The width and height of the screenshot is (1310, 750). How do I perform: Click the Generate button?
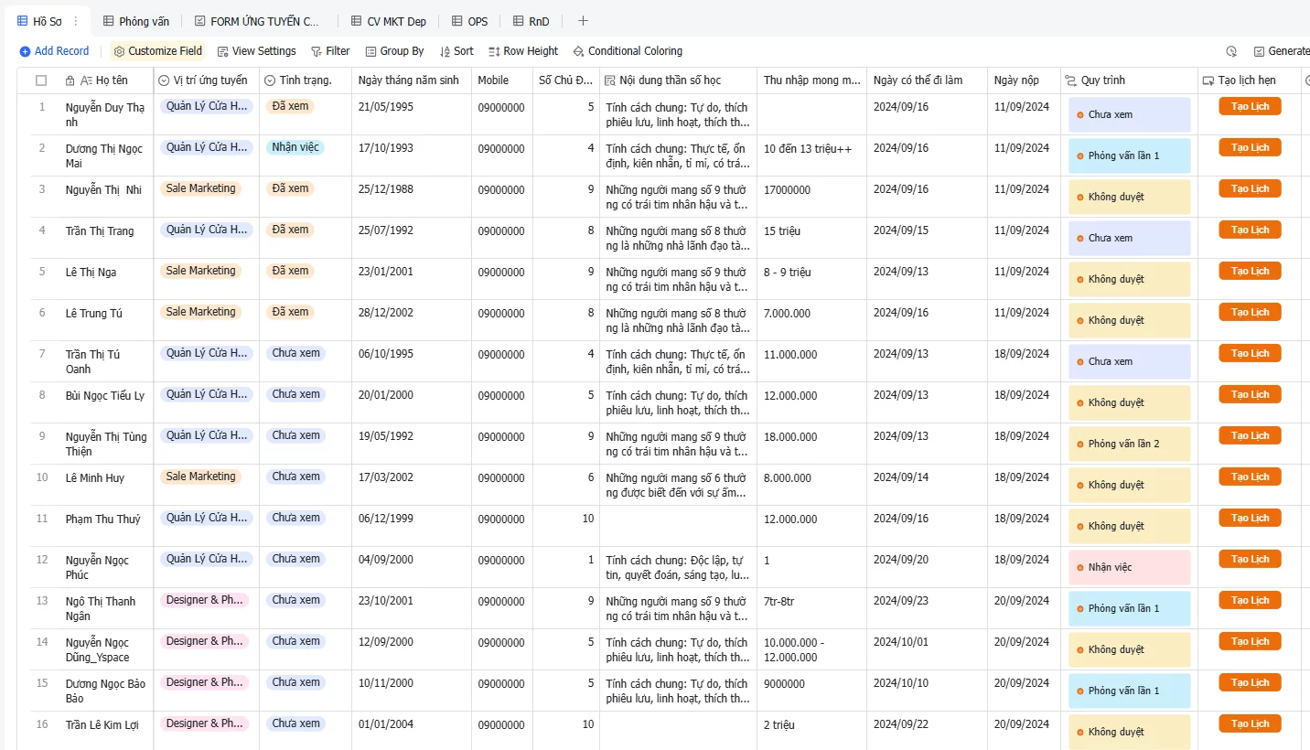point(1282,51)
